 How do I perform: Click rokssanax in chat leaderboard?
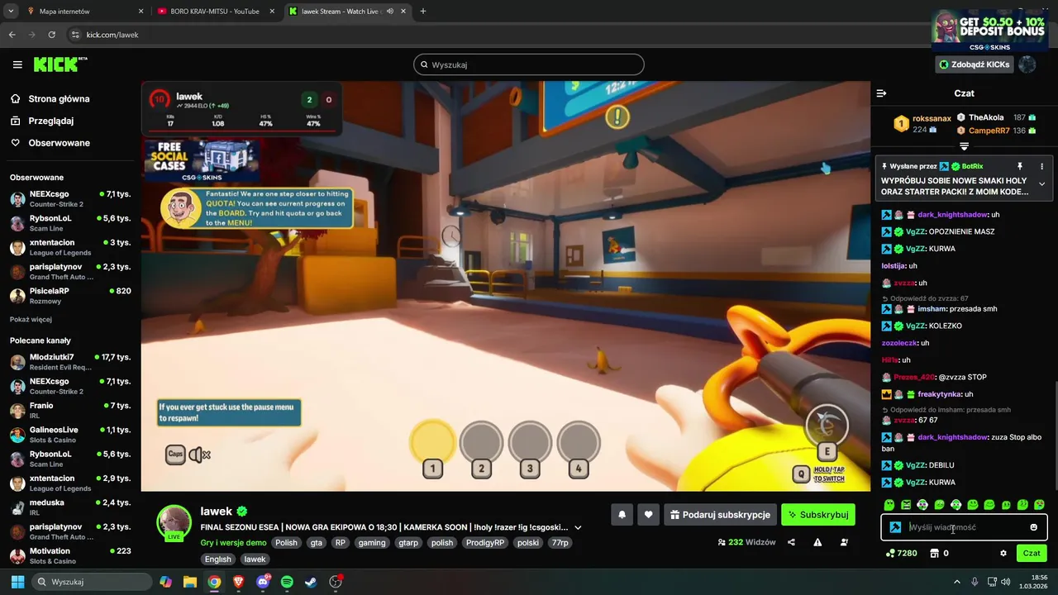[932, 119]
